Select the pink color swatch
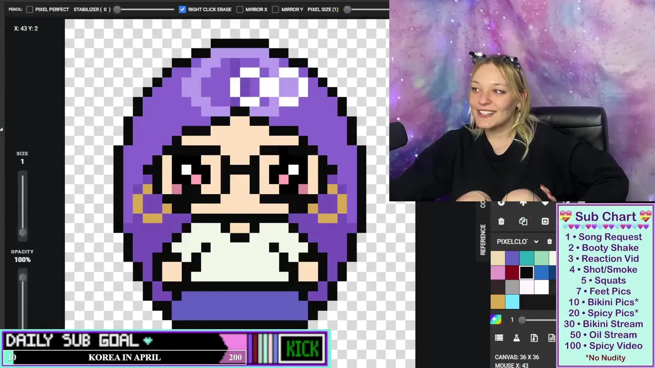The height and width of the screenshot is (368, 655). [498, 272]
